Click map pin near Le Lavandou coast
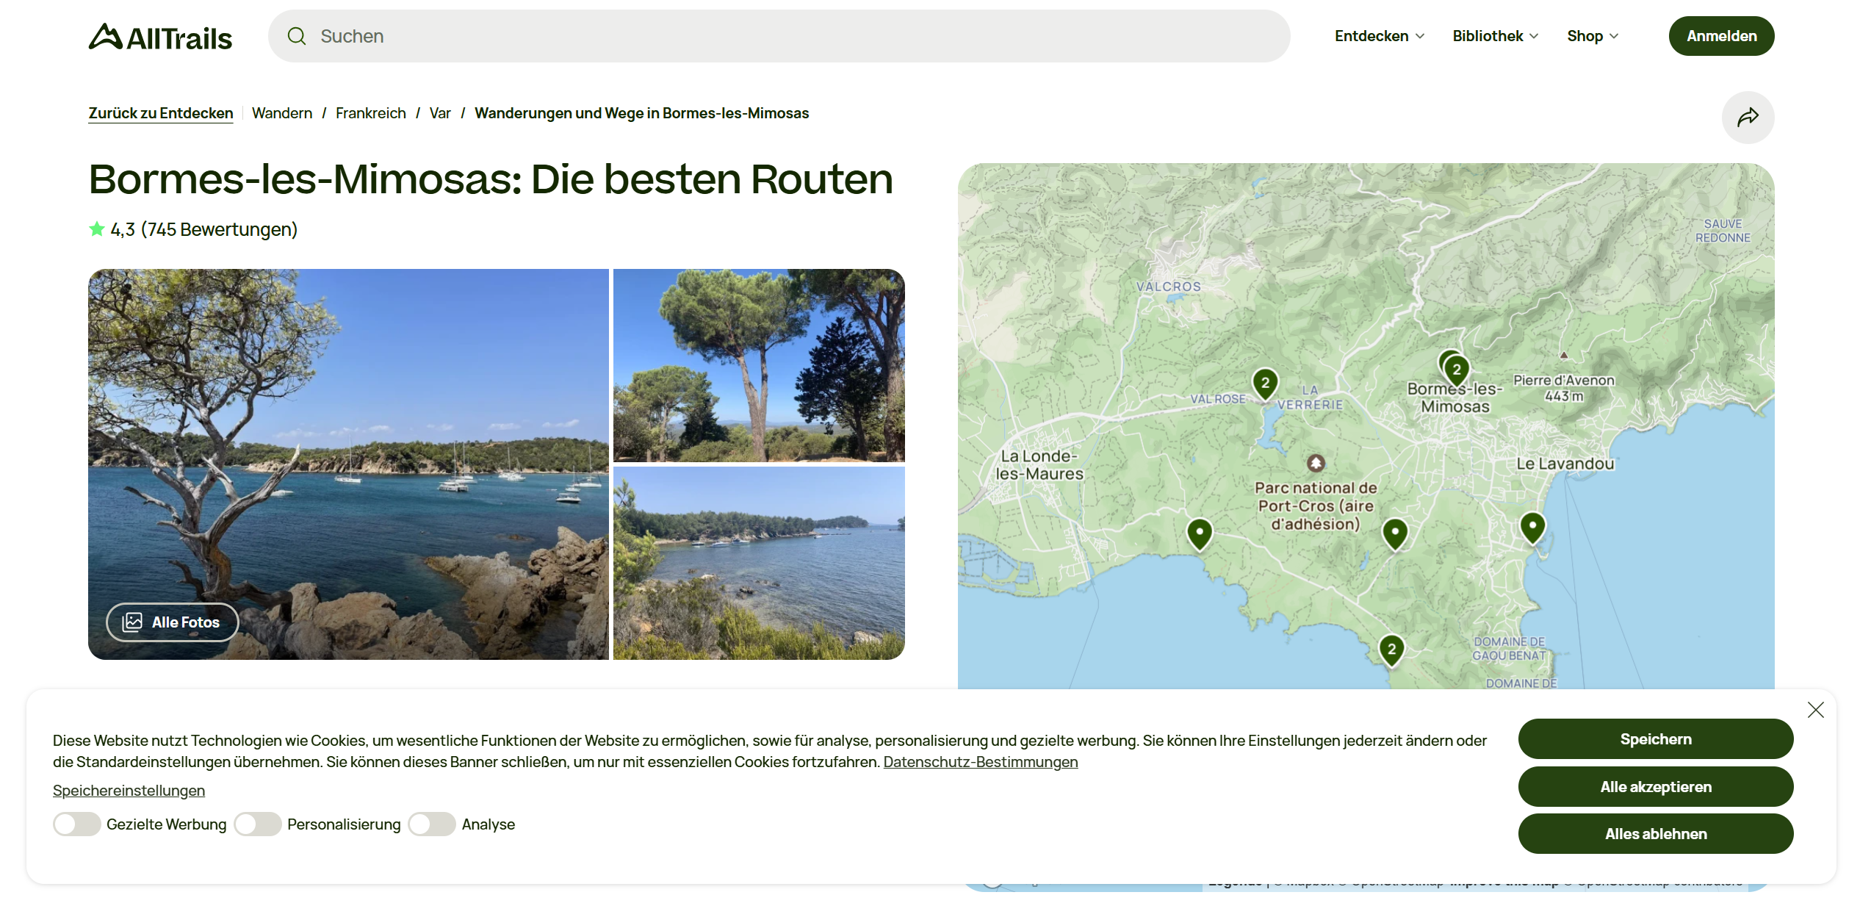1860x906 pixels. pos(1532,526)
